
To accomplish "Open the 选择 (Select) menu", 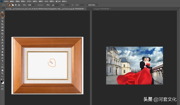I will pos(35,1).
